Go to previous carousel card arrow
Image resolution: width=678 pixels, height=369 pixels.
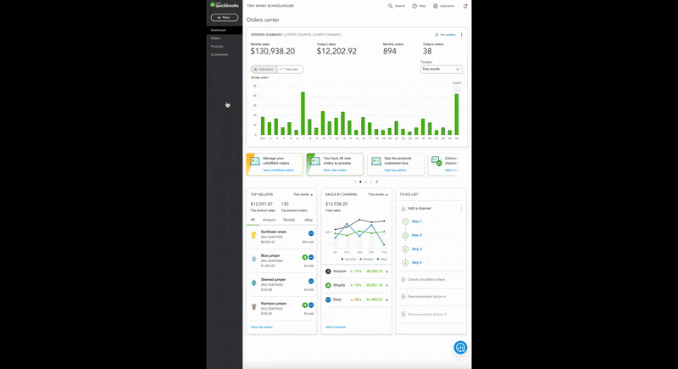tap(355, 182)
